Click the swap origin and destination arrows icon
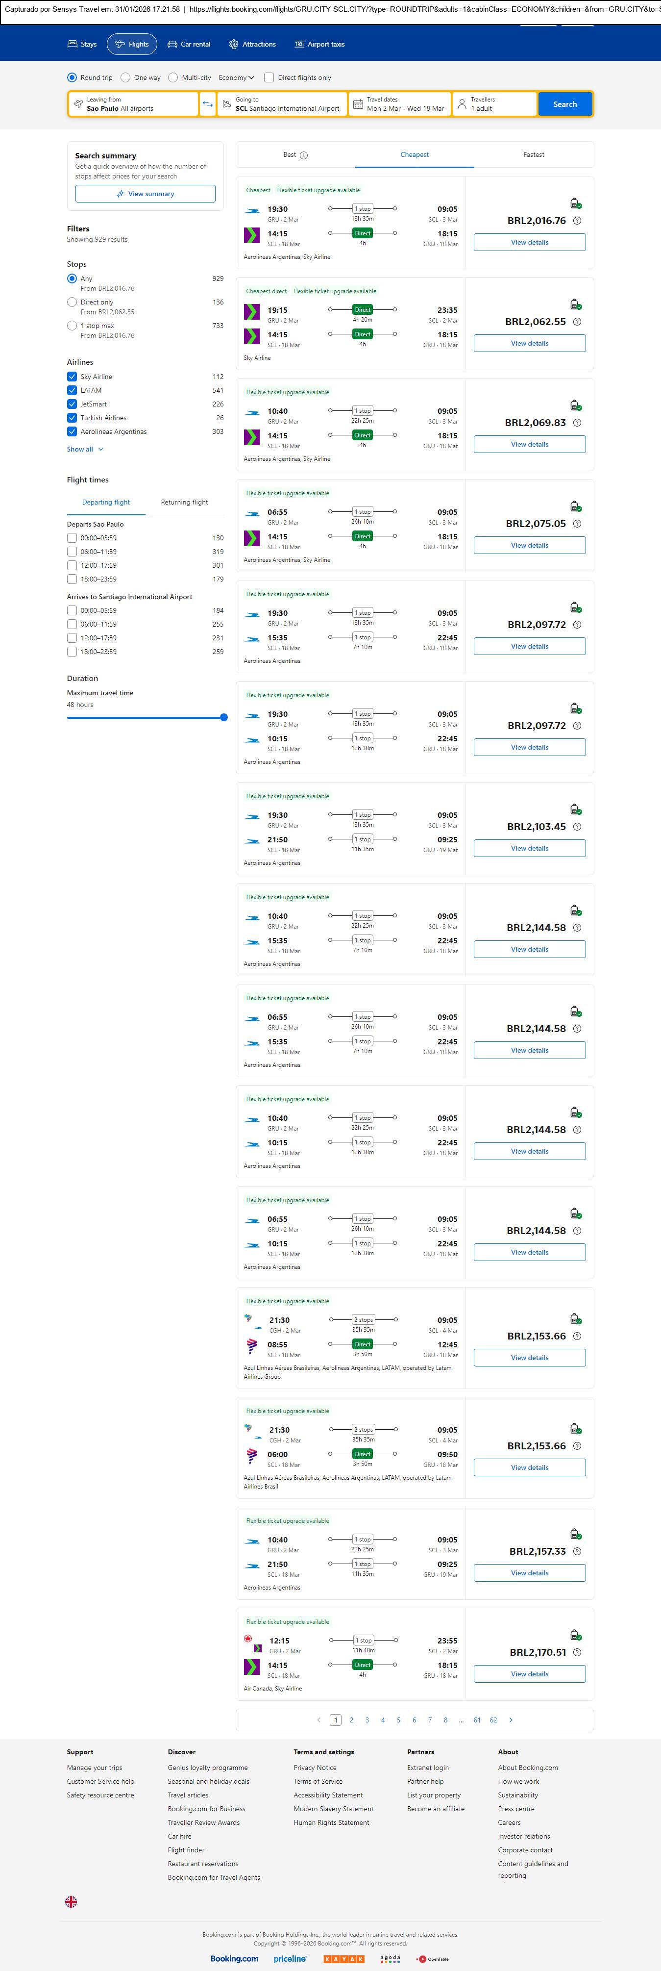Screen dimensions: 661x1971 tap(207, 104)
